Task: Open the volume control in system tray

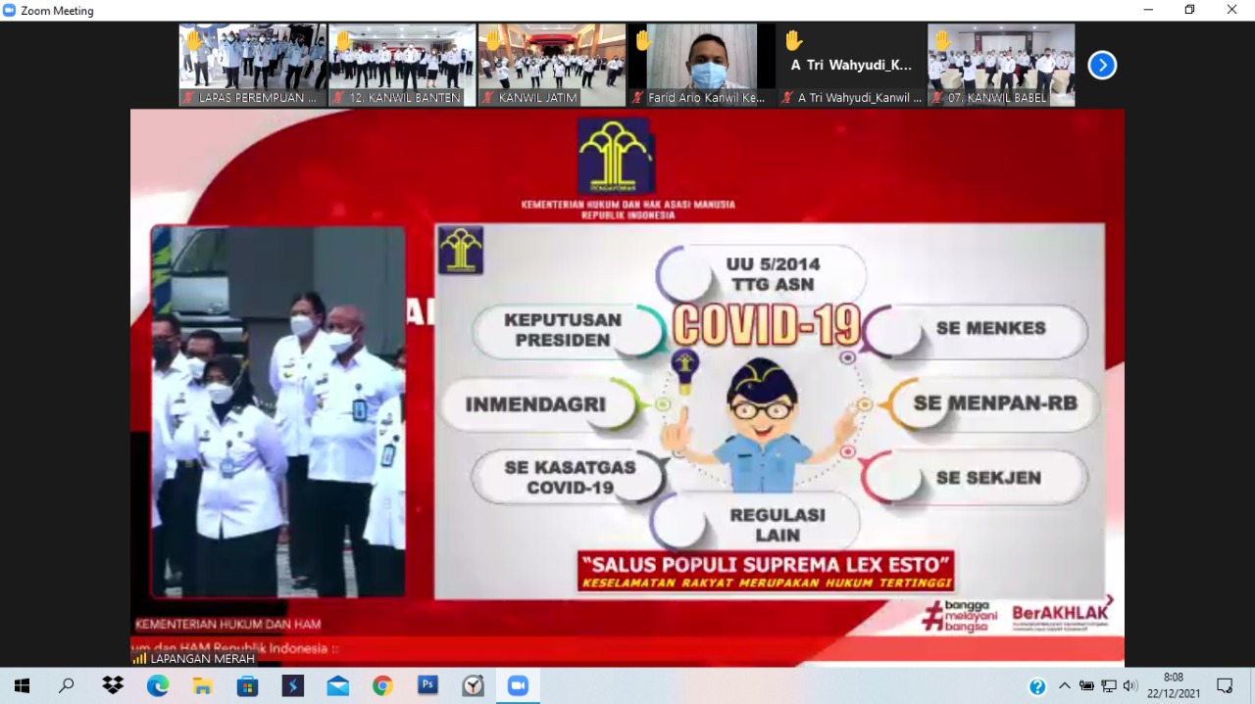Action: tap(1130, 685)
